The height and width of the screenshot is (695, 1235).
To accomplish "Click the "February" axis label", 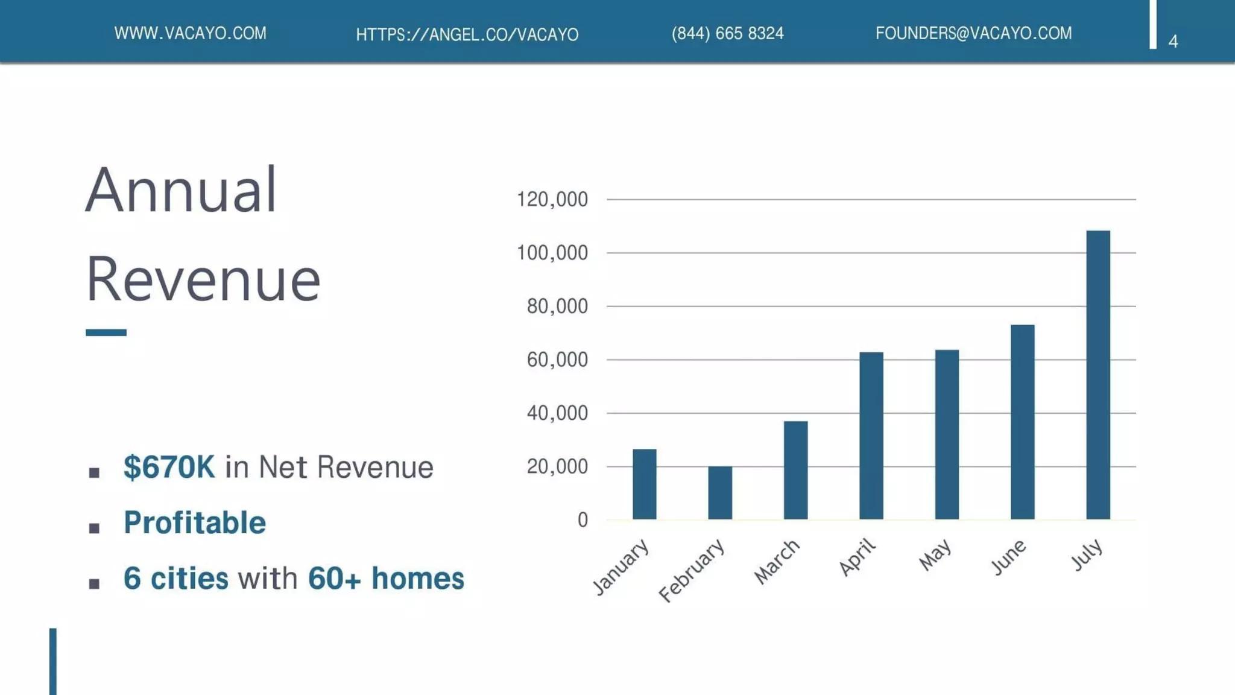I will point(691,570).
